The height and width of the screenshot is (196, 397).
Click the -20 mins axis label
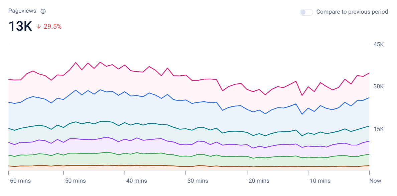click(258, 181)
